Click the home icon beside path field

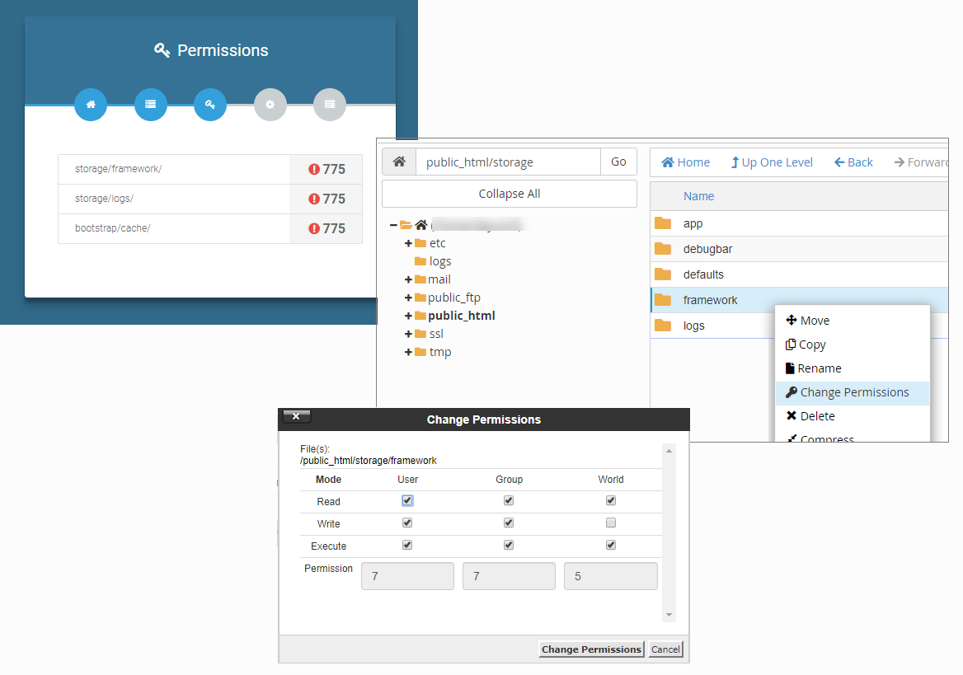click(x=399, y=162)
